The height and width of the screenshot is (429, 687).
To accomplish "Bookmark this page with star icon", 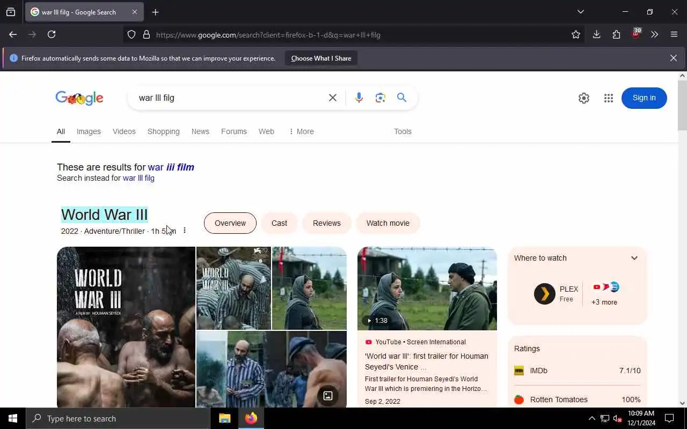I will [x=576, y=35].
